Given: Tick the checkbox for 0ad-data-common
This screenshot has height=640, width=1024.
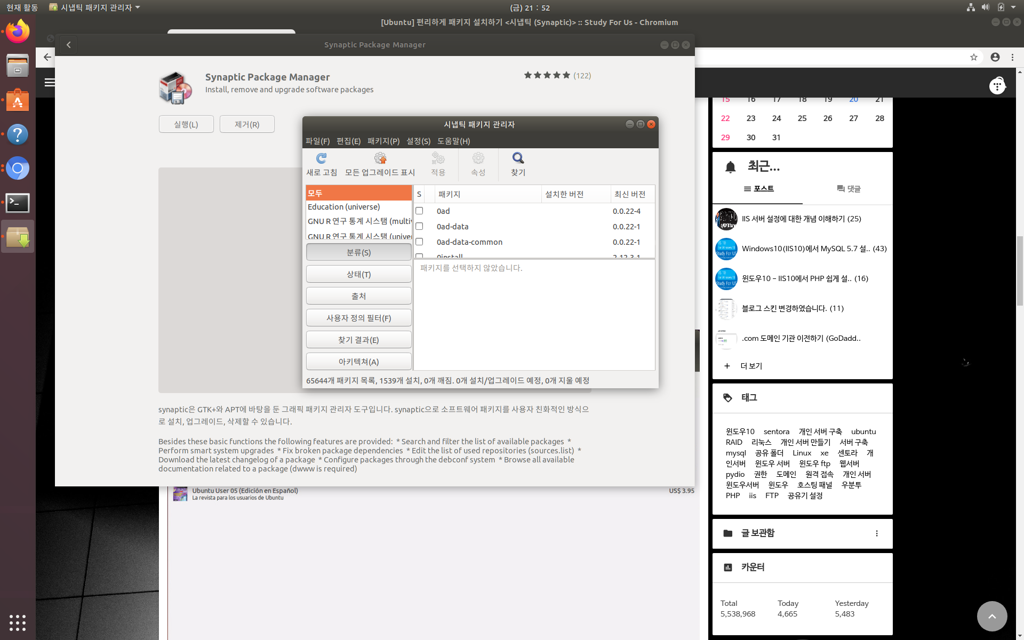Looking at the screenshot, I should tap(419, 242).
